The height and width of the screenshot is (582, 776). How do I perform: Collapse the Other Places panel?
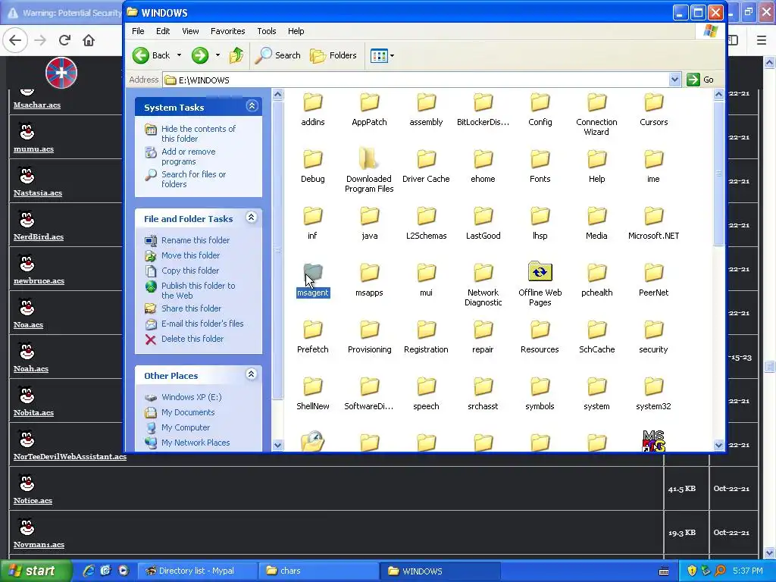[x=252, y=374]
